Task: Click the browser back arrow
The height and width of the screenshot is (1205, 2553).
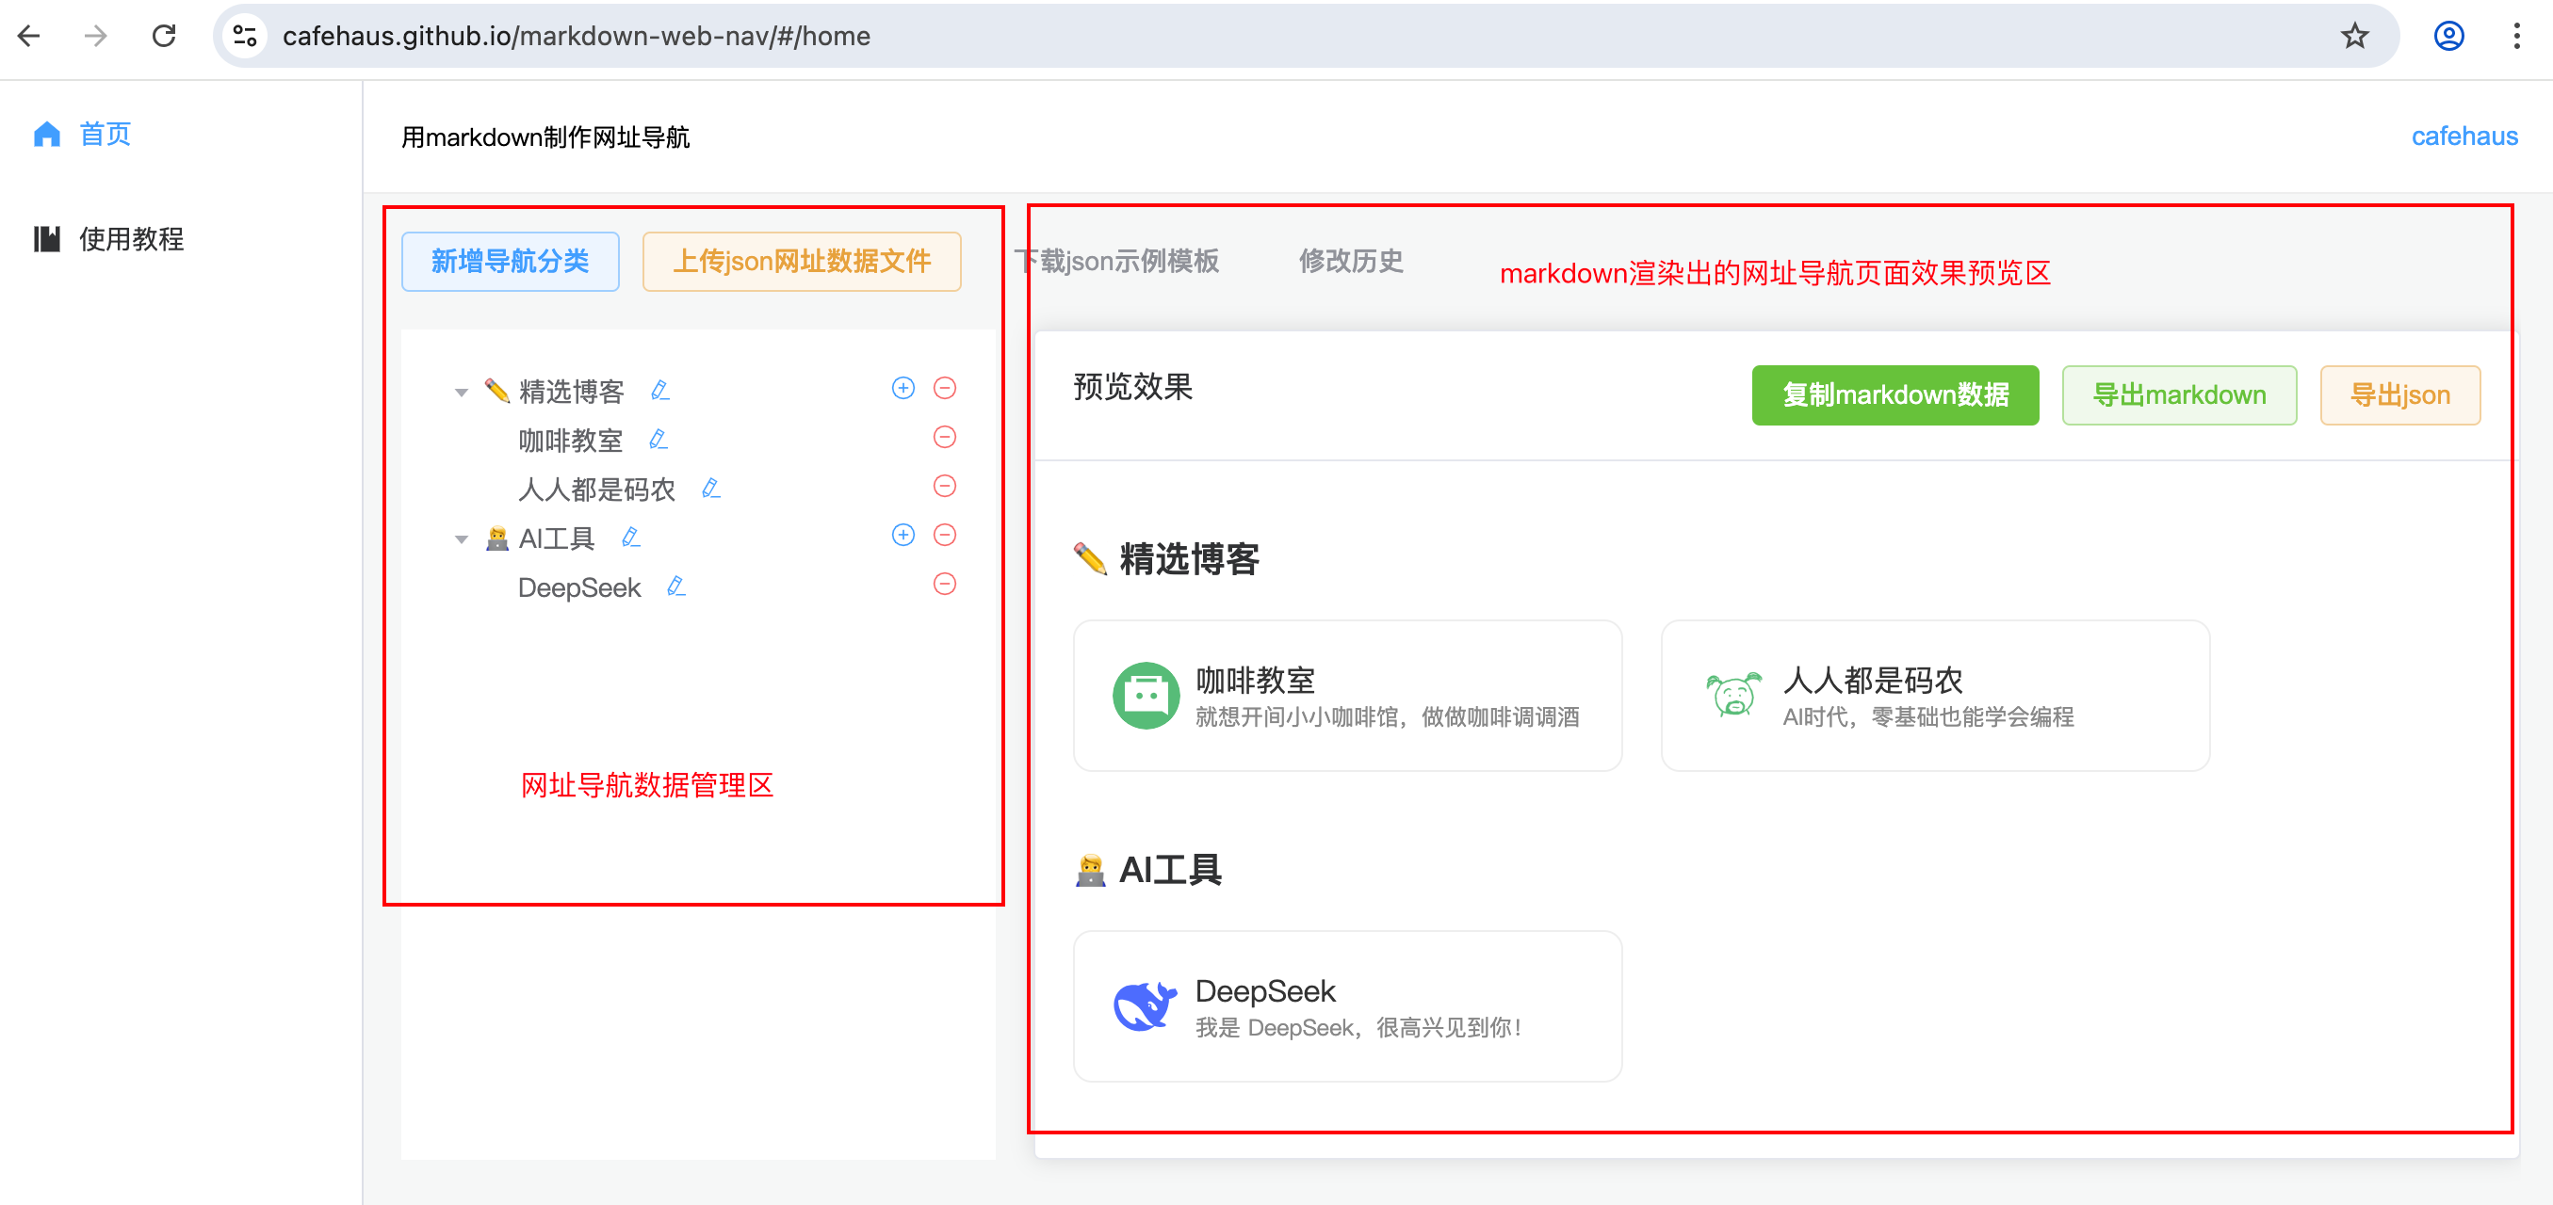Action: coord(30,37)
